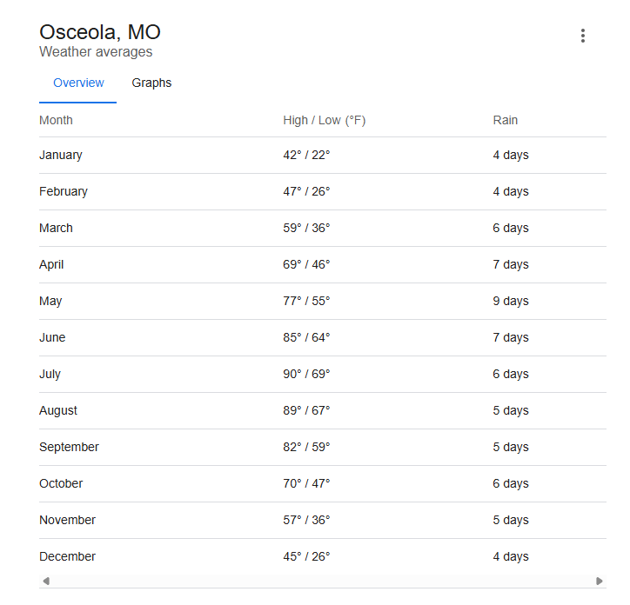Click the left scroll arrow
Viewport: 630px width, 605px height.
click(x=46, y=581)
